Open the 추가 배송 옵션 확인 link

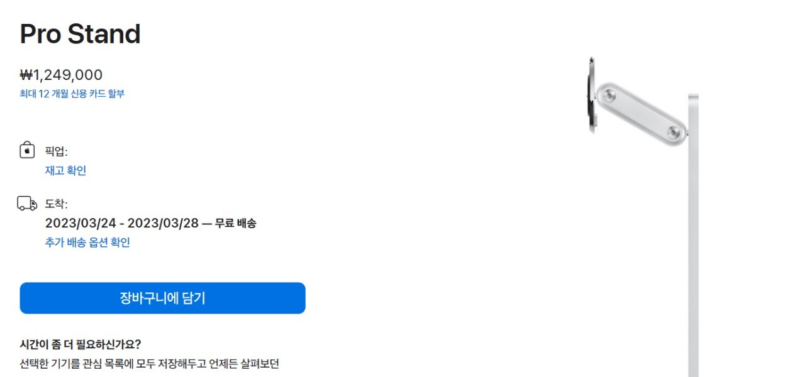tap(87, 243)
